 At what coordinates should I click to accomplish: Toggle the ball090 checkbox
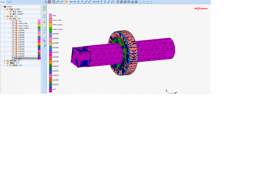tap(13, 37)
